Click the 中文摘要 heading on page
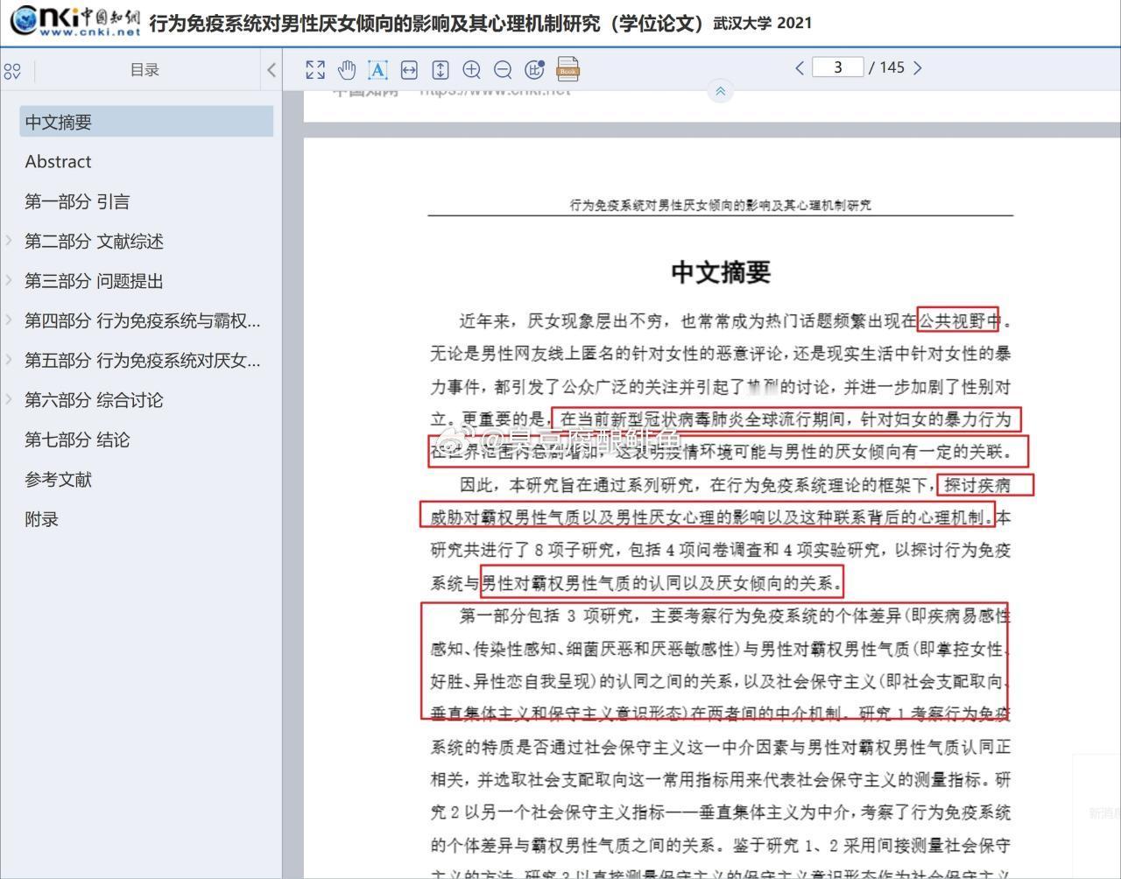The height and width of the screenshot is (879, 1121). coord(721,271)
